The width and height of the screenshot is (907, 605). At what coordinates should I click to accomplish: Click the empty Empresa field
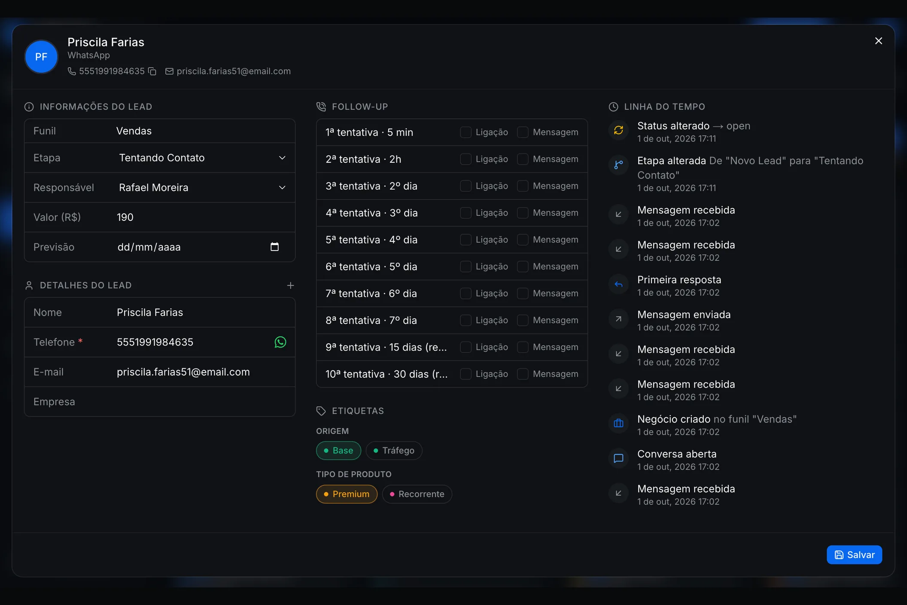coord(202,402)
